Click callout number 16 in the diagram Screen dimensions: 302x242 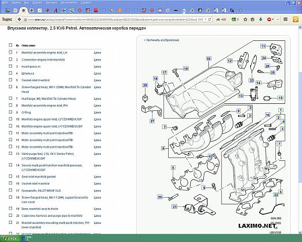[x=268, y=115]
